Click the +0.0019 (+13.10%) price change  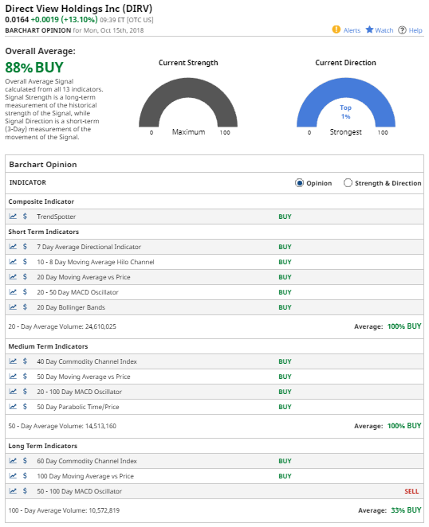64,20
